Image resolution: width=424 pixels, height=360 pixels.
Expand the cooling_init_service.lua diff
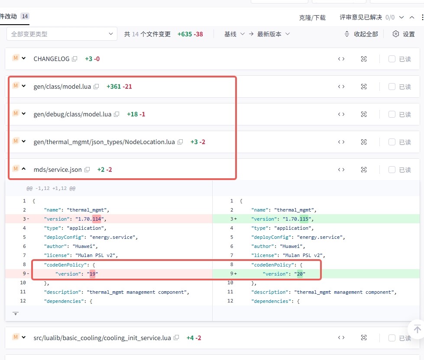(x=24, y=337)
